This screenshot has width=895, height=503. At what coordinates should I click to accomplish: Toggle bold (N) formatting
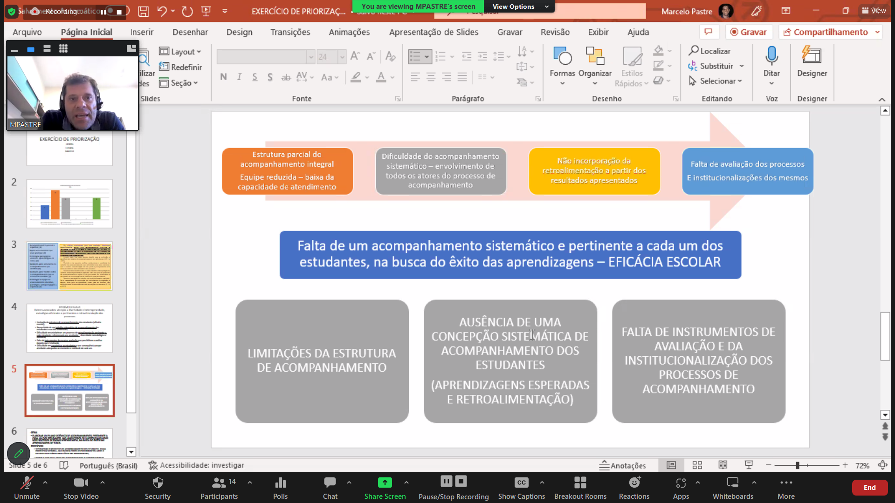point(223,77)
